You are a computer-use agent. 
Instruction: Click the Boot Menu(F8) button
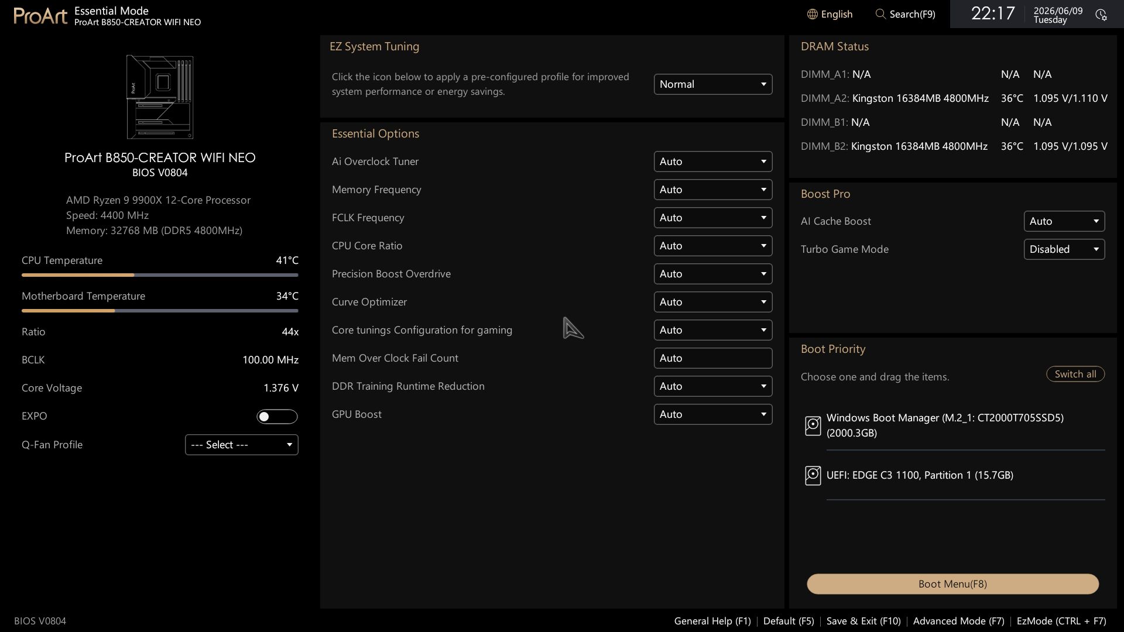pos(952,584)
